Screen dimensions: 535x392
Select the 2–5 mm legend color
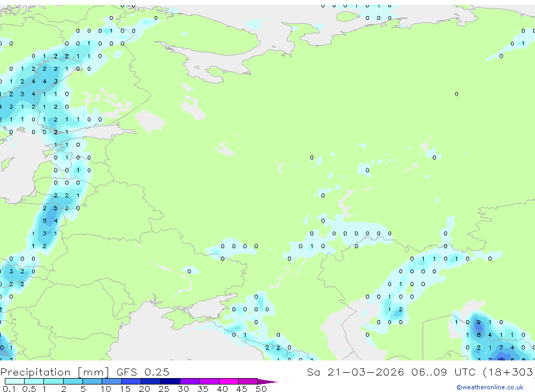tap(73, 381)
